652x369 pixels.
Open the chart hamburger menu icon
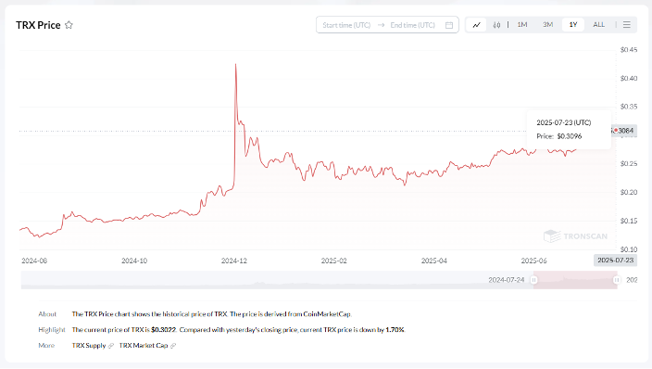click(x=627, y=25)
